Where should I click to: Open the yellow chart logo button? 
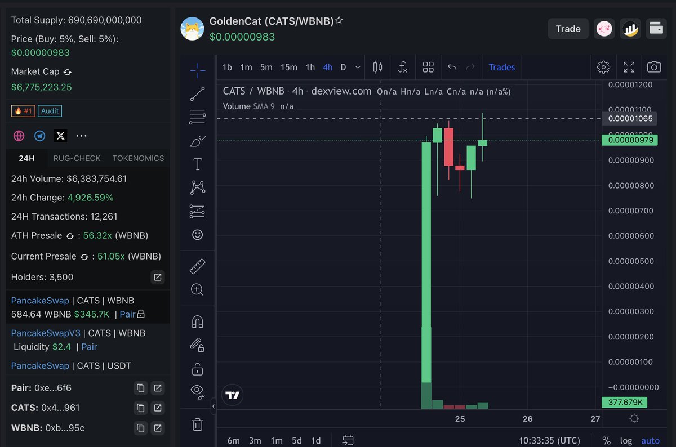(630, 29)
